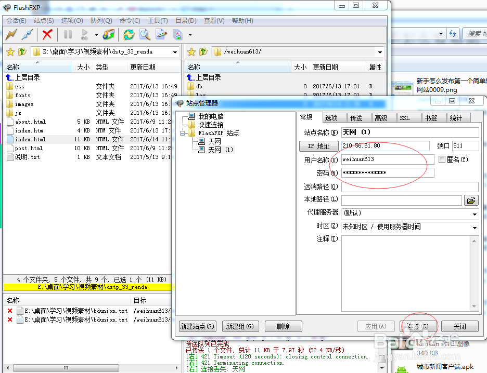The width and height of the screenshot is (487, 373).
Task: Click the 远端路径 input field
Action: [x=410, y=187]
